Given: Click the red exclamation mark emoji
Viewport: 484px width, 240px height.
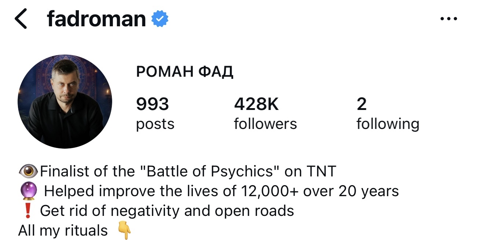Looking at the screenshot, I should (28, 211).
